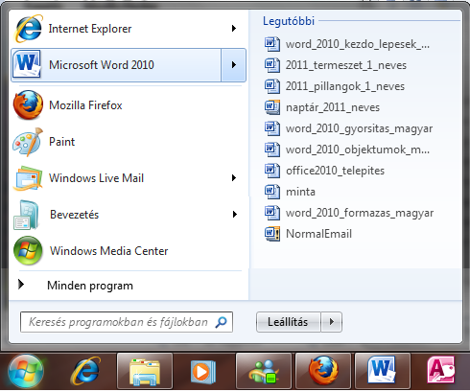Expand the Microsoft Word 2010 jump list arrow
The width and height of the screenshot is (470, 392).
[234, 65]
